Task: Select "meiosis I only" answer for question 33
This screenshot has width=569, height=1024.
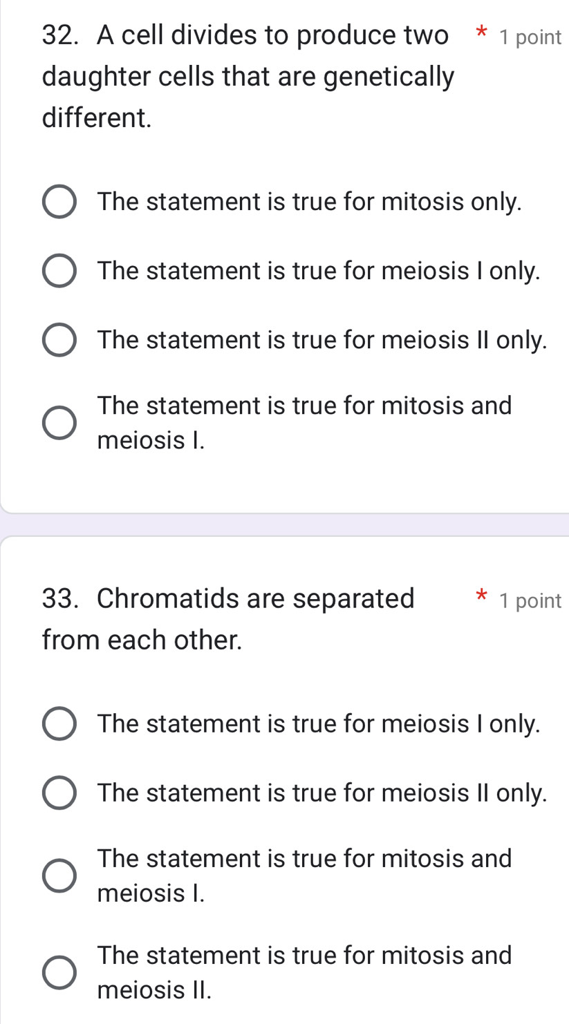Action: [x=59, y=723]
